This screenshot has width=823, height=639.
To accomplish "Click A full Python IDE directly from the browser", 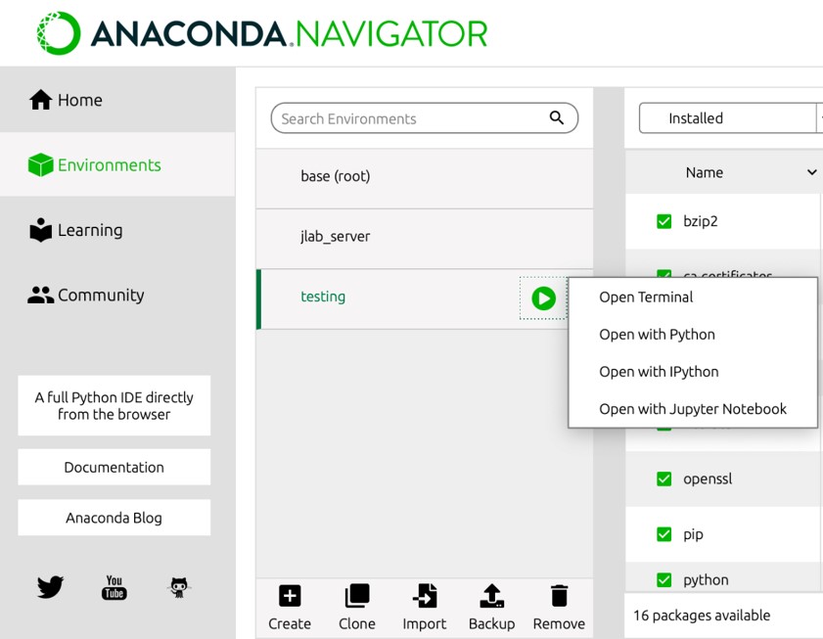I will (114, 405).
